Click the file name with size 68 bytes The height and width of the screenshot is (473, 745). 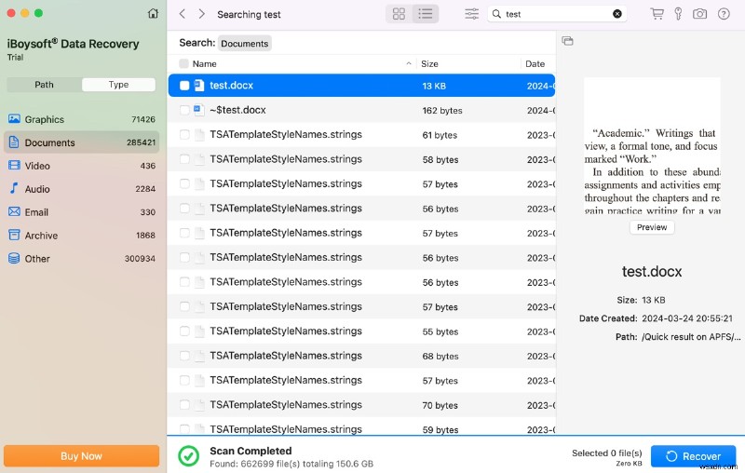click(286, 356)
